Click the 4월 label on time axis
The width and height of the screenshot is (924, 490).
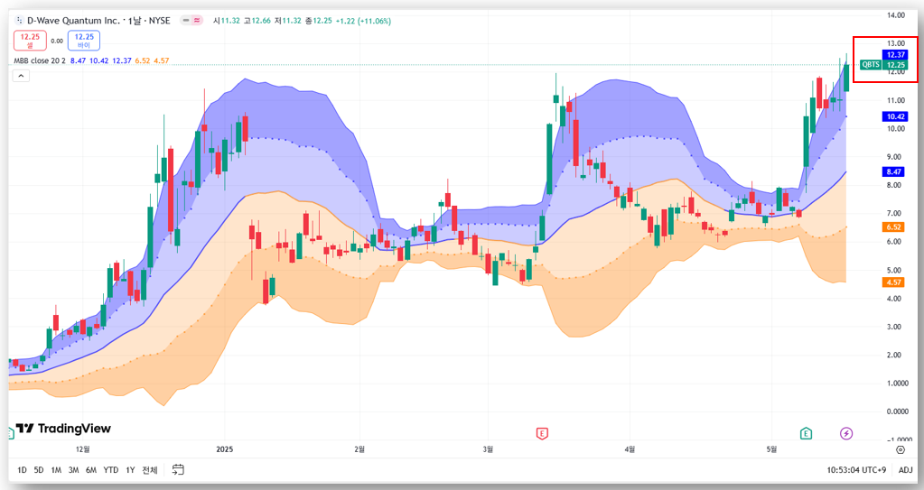pos(630,449)
